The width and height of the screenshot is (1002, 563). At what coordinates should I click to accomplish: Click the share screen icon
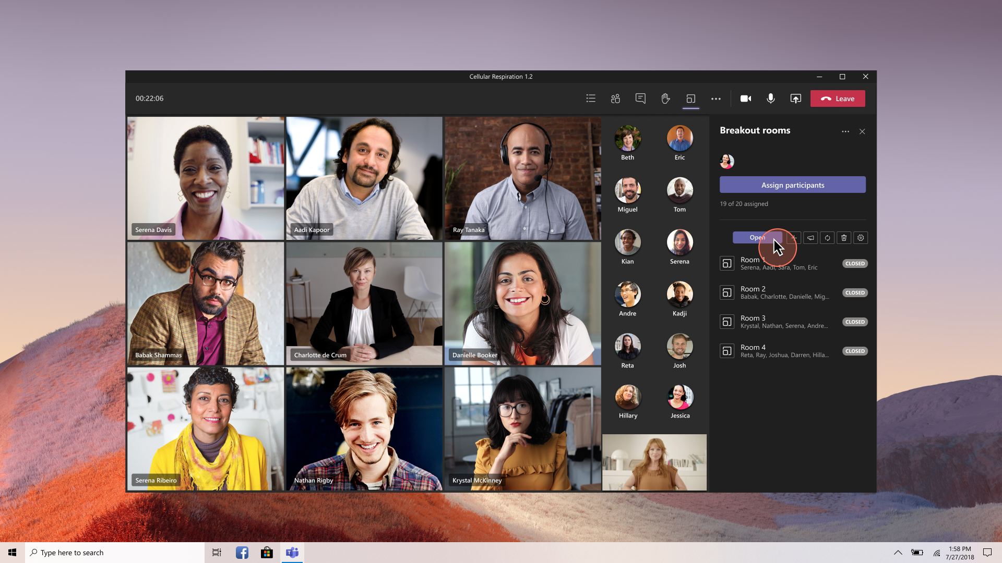coord(795,99)
